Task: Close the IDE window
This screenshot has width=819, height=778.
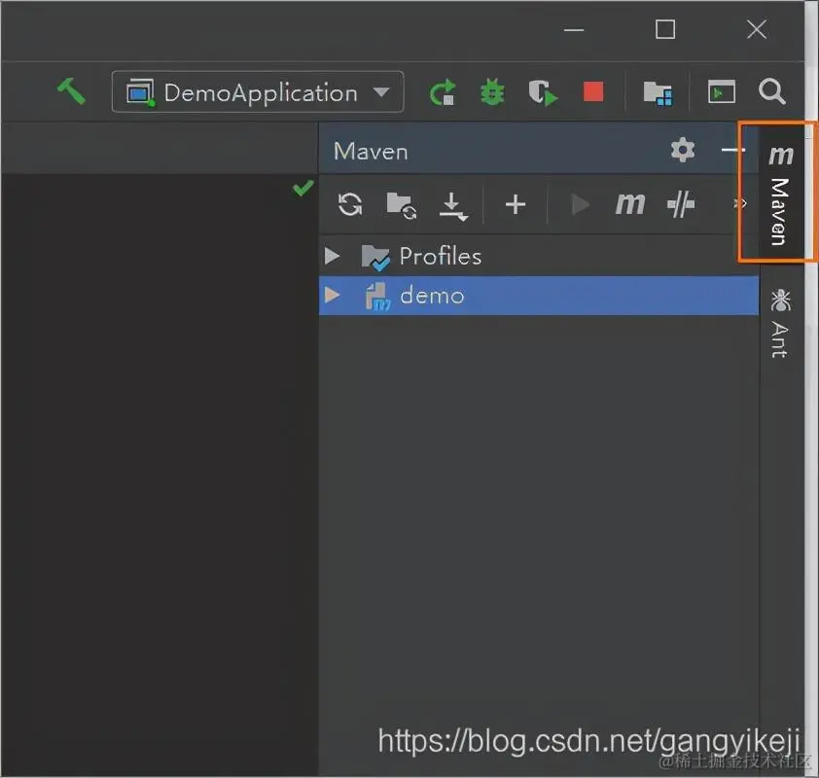Action: pos(757,29)
